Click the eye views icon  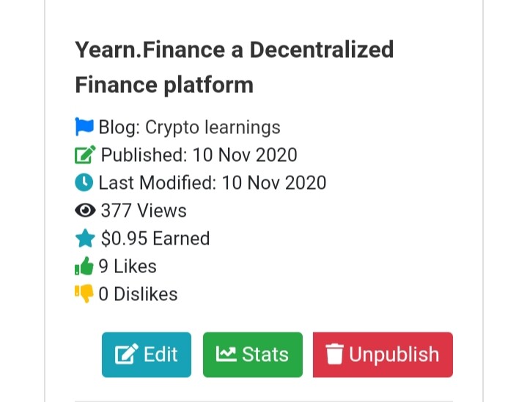pyautogui.click(x=85, y=211)
